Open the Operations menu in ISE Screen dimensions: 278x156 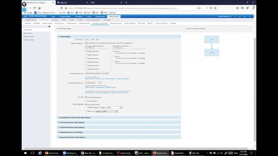[78, 16]
